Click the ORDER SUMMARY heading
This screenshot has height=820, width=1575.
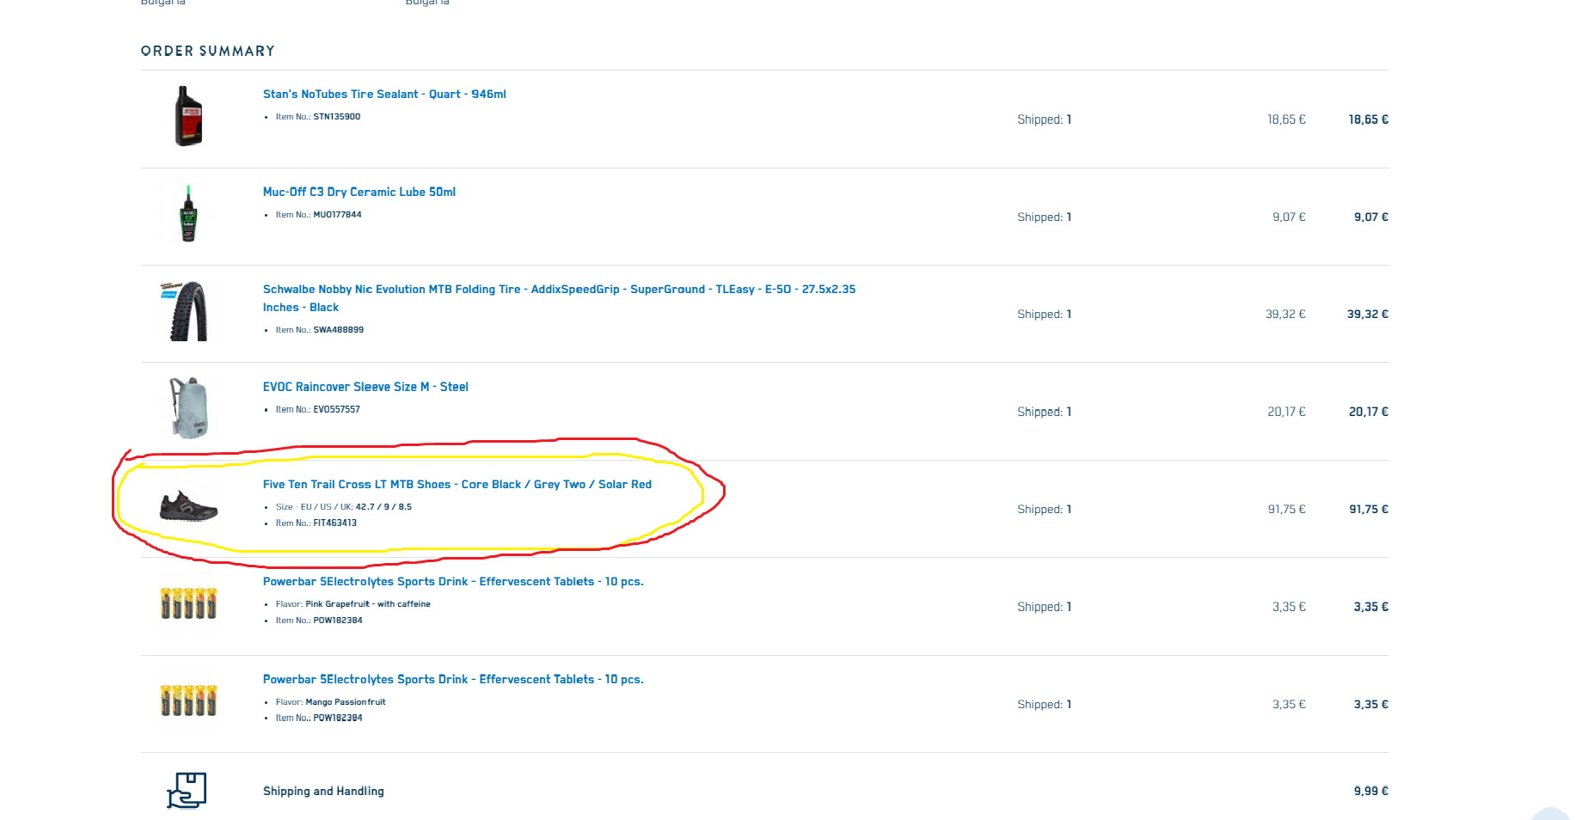208,52
